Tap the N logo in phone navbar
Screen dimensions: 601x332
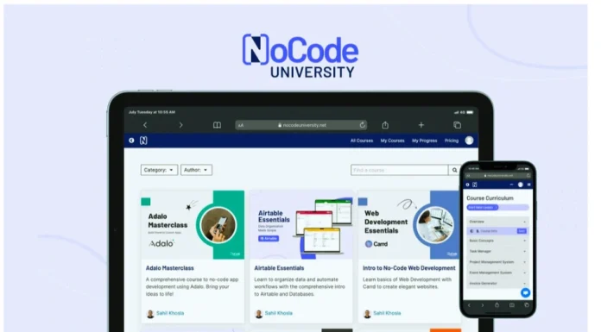pyautogui.click(x=475, y=185)
